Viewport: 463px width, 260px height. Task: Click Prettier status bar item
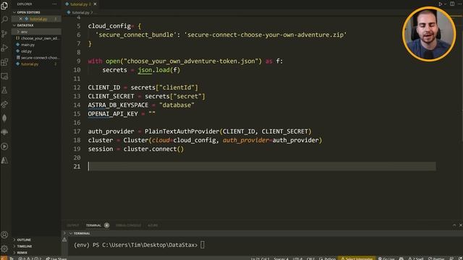pyautogui.click(x=436, y=259)
